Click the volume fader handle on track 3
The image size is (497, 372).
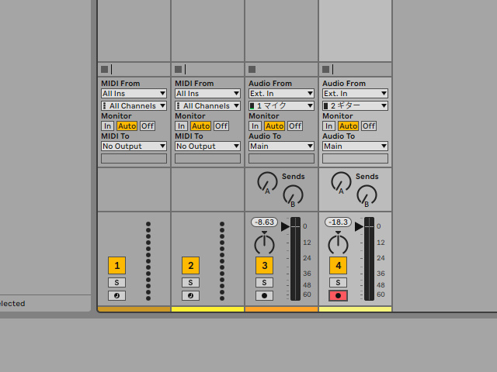click(x=285, y=226)
